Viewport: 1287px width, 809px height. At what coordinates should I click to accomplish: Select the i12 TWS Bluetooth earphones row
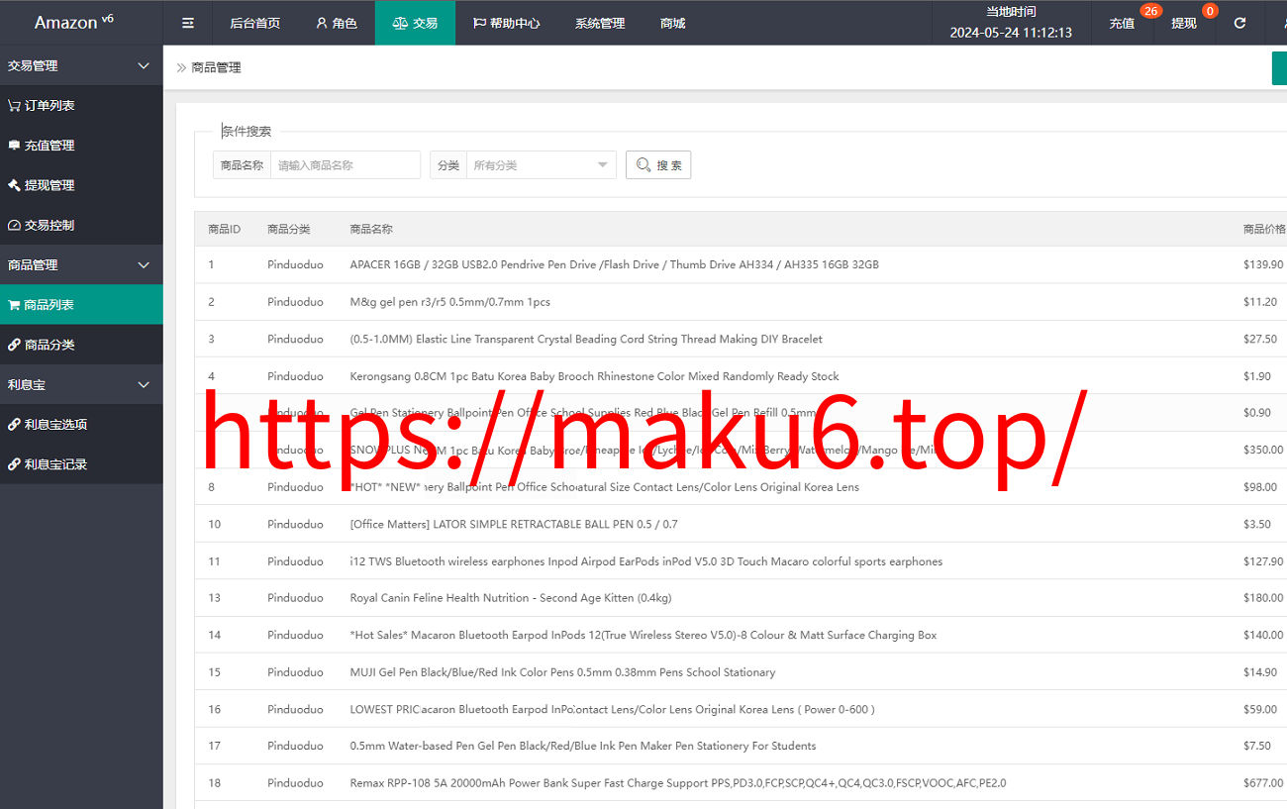(x=741, y=561)
